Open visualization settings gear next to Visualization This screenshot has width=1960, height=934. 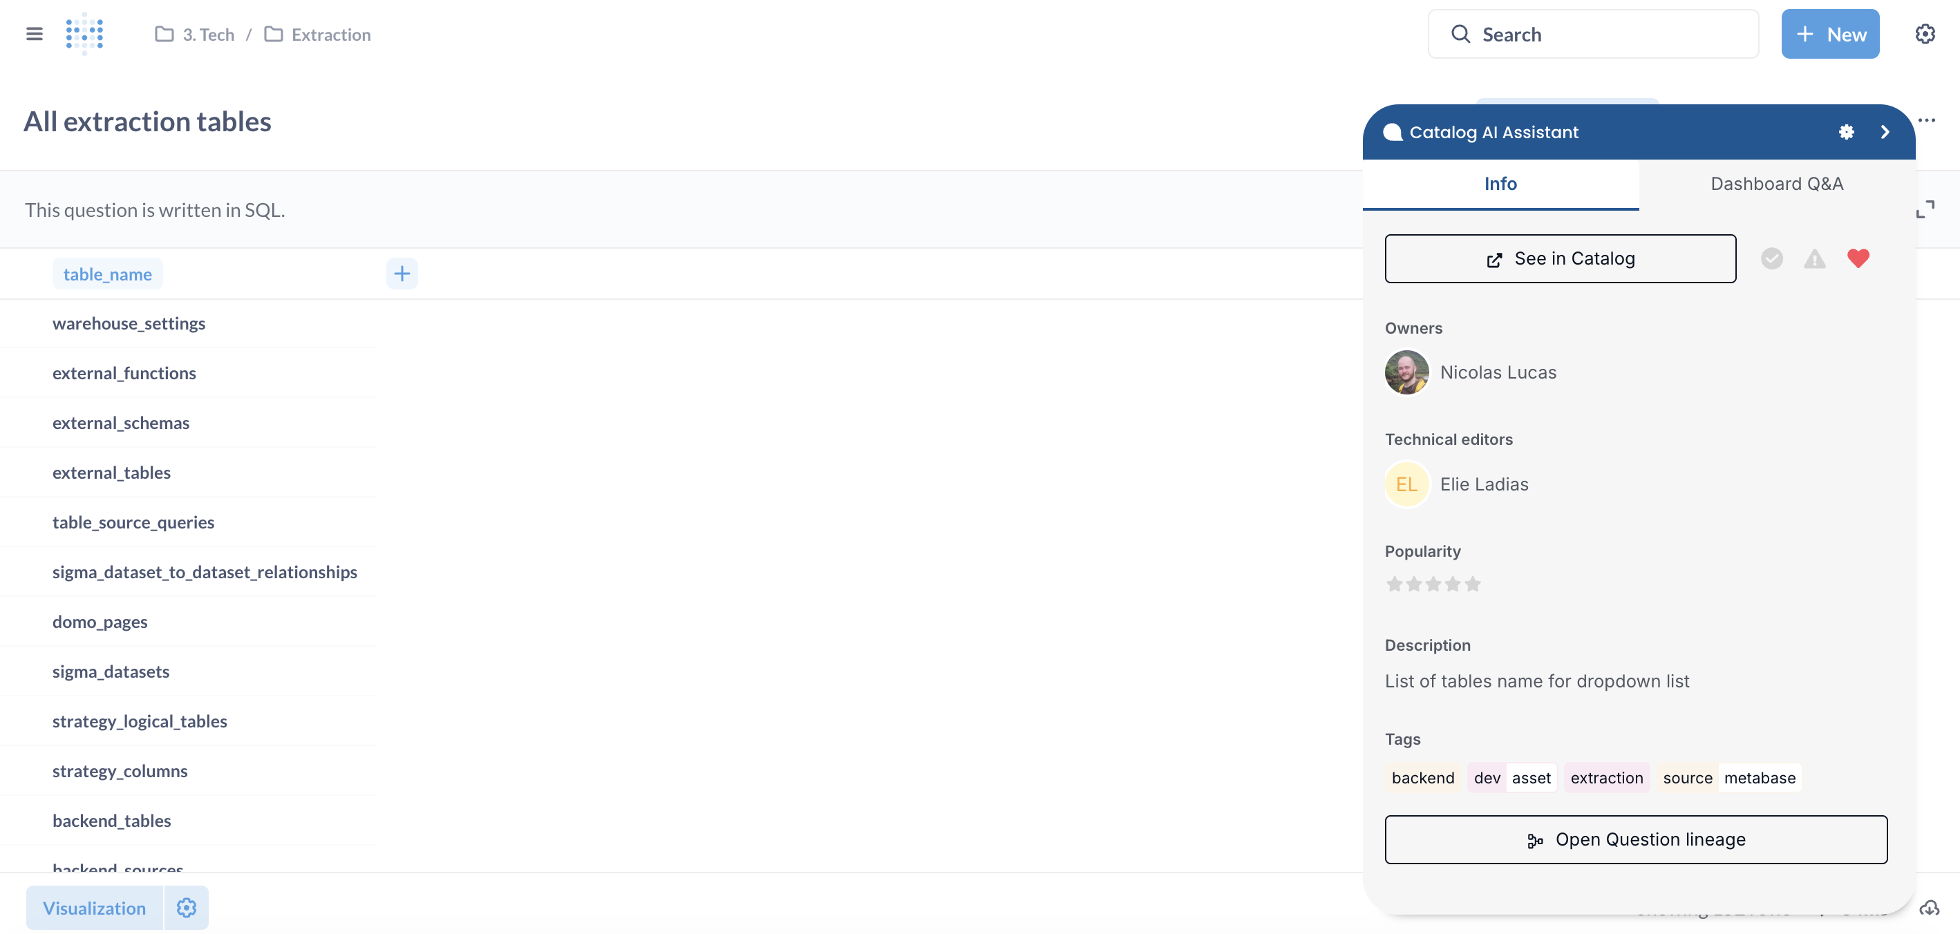[185, 907]
